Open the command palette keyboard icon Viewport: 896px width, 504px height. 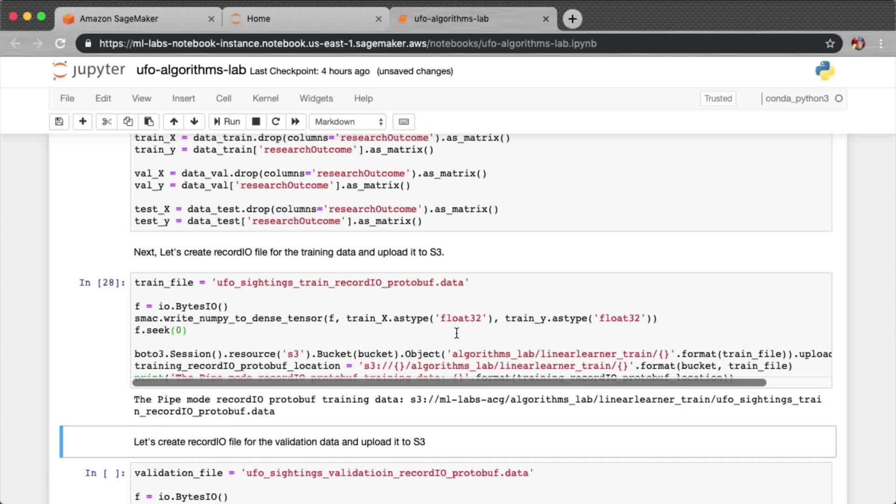pyautogui.click(x=404, y=122)
